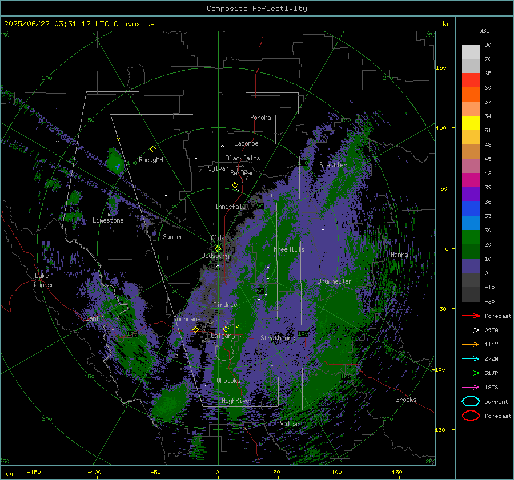Select the 10 dBZ purple color swatch

click(x=471, y=266)
